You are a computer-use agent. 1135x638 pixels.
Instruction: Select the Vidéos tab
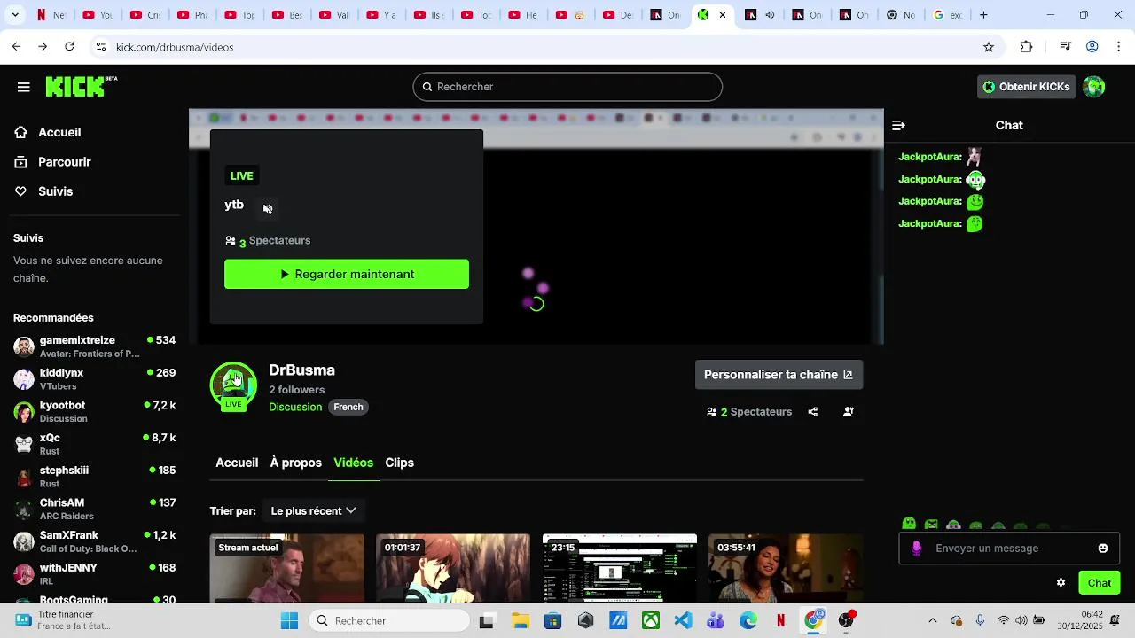353,463
